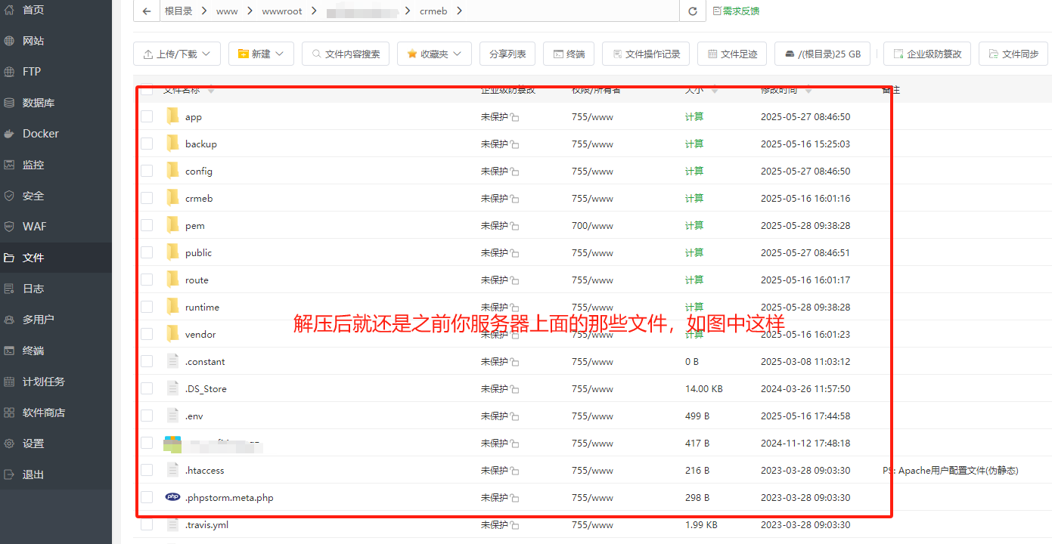This screenshot has height=544, width=1052.
Task: Tick the checkbox beside .htaccess
Action: [147, 470]
